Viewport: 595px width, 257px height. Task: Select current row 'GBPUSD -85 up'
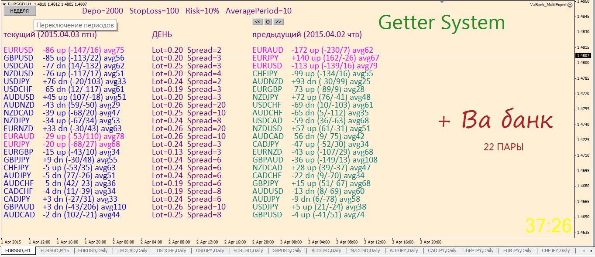(x=64, y=58)
